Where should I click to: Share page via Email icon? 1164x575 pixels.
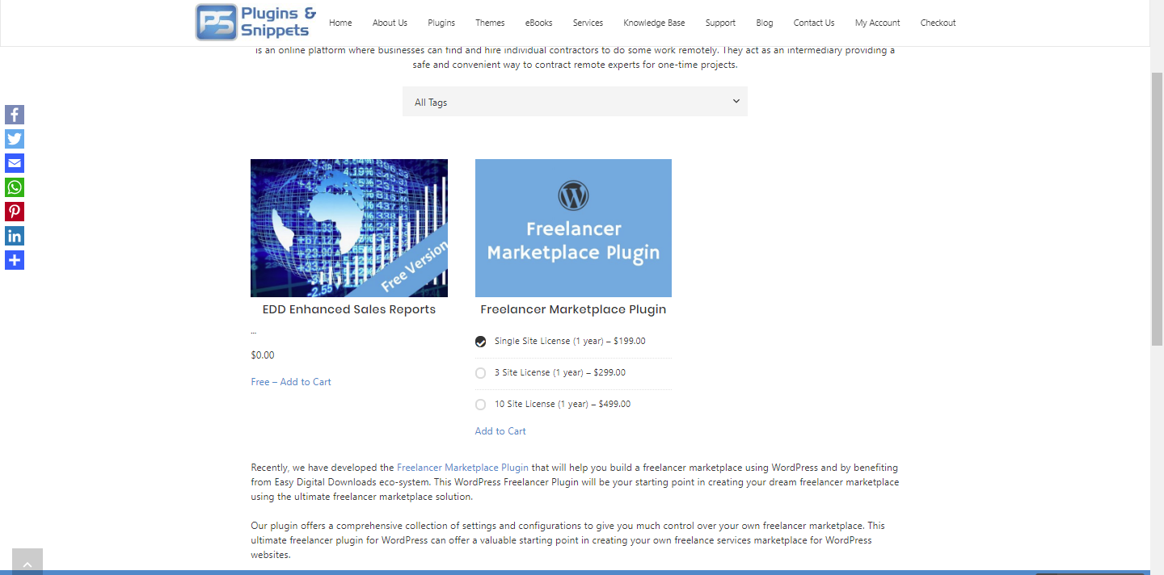coord(15,163)
